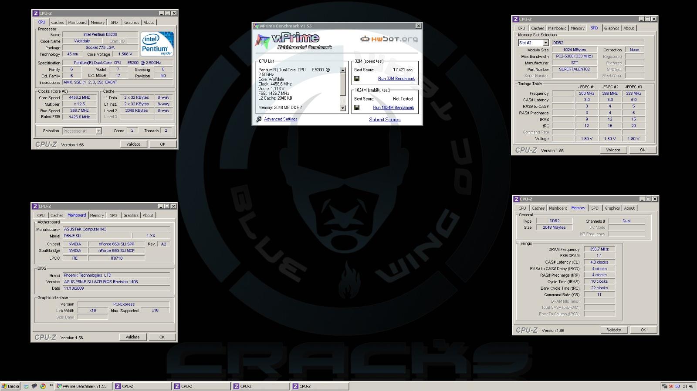The height and width of the screenshot is (391, 697).
Task: Click the Multiplier value x 12.5
Action: (x=79, y=104)
